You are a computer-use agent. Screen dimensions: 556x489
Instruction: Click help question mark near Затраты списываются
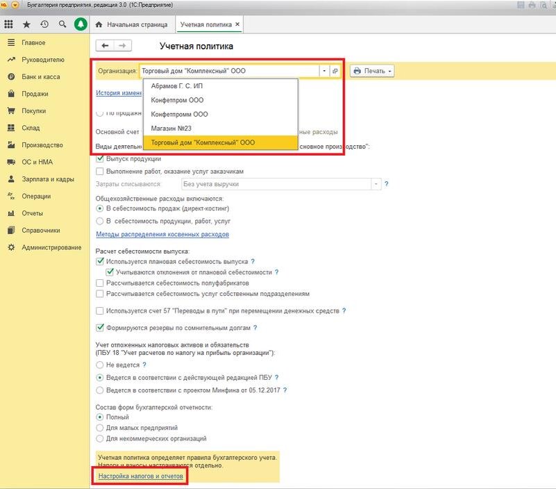[x=387, y=184]
